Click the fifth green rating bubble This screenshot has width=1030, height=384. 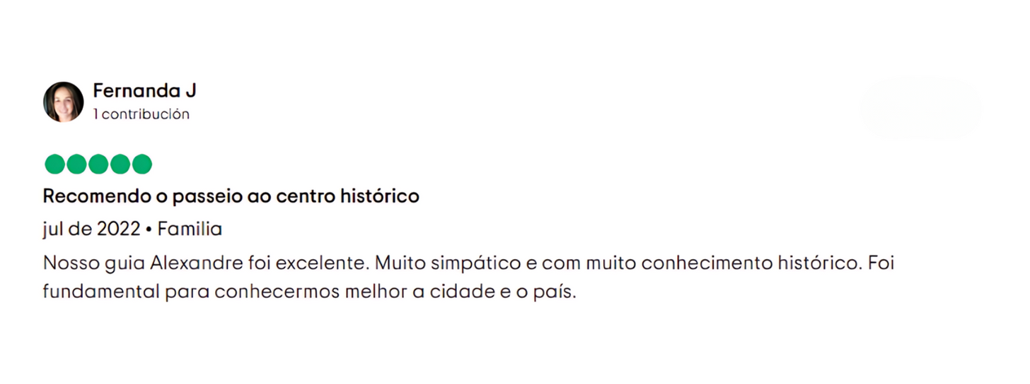click(x=142, y=164)
